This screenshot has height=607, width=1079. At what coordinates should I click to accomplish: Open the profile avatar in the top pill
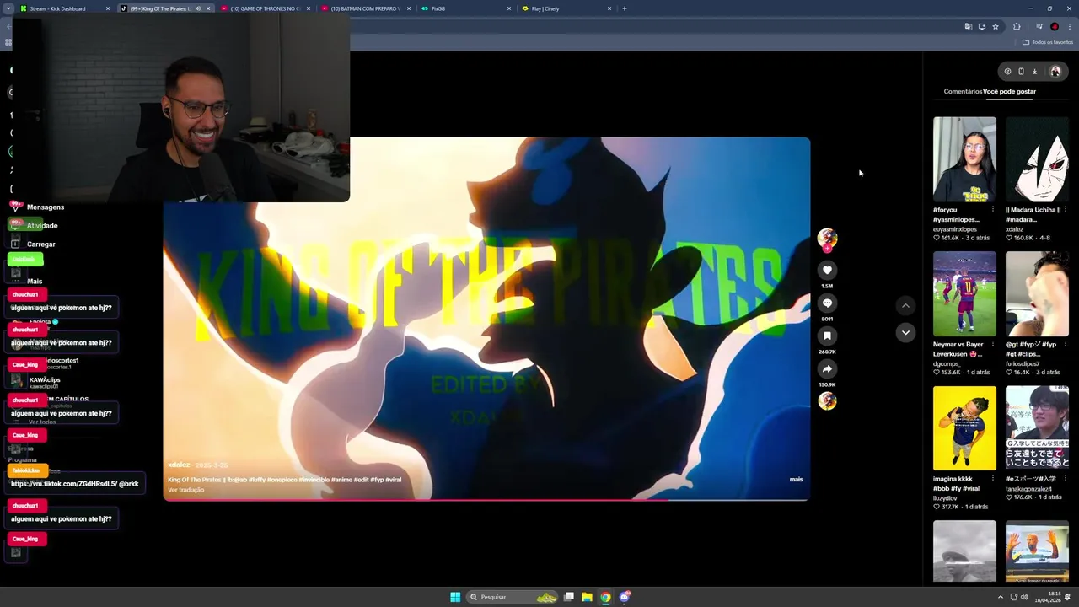tap(1055, 72)
